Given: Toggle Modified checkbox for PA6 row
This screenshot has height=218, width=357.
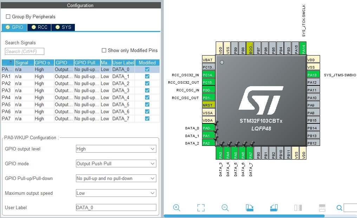Looking at the screenshot, I should (147, 111).
